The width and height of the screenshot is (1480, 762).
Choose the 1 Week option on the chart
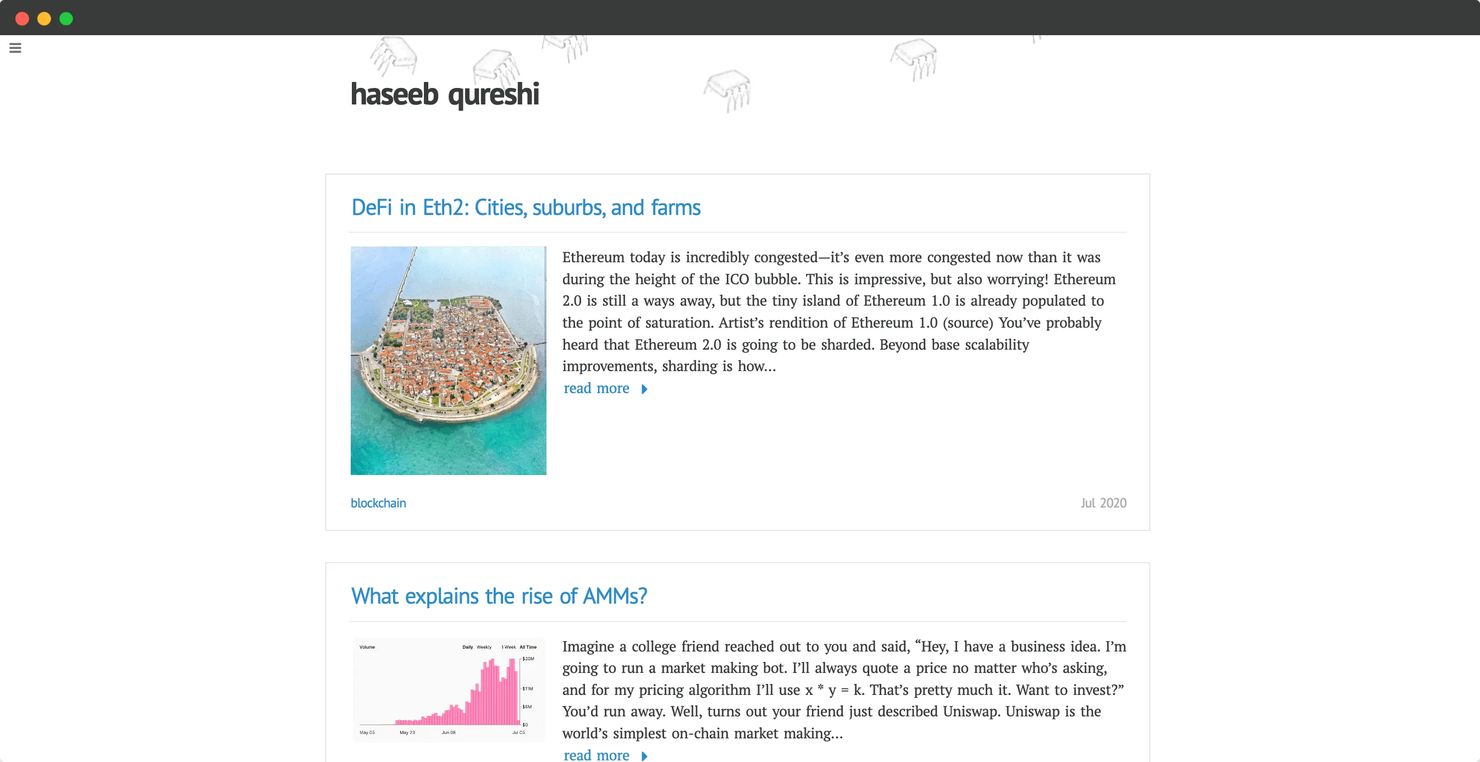pos(508,647)
